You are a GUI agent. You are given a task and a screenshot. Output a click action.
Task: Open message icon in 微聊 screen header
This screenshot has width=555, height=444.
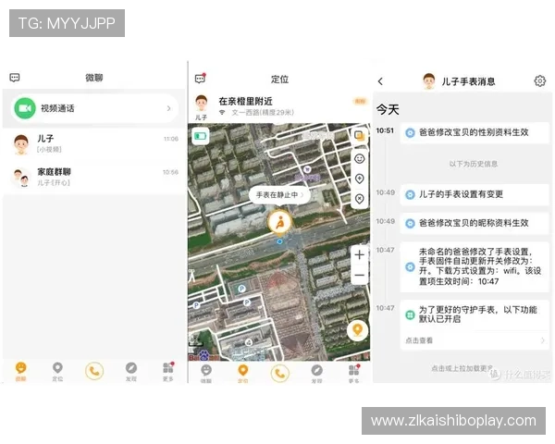[15, 78]
